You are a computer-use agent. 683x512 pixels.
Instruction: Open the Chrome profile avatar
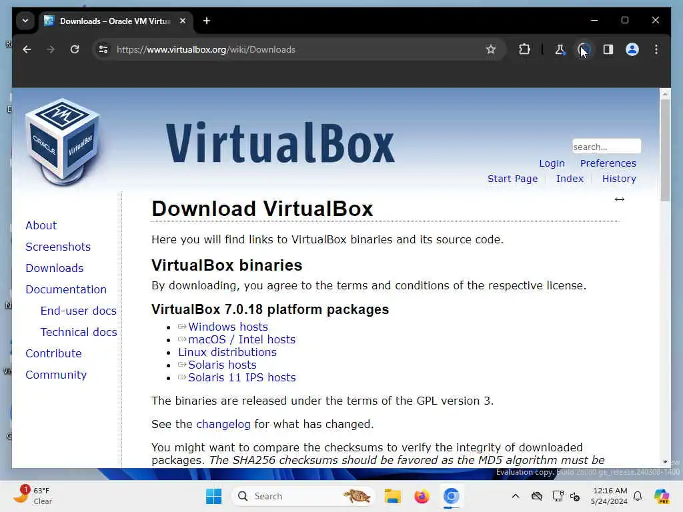pyautogui.click(x=632, y=49)
